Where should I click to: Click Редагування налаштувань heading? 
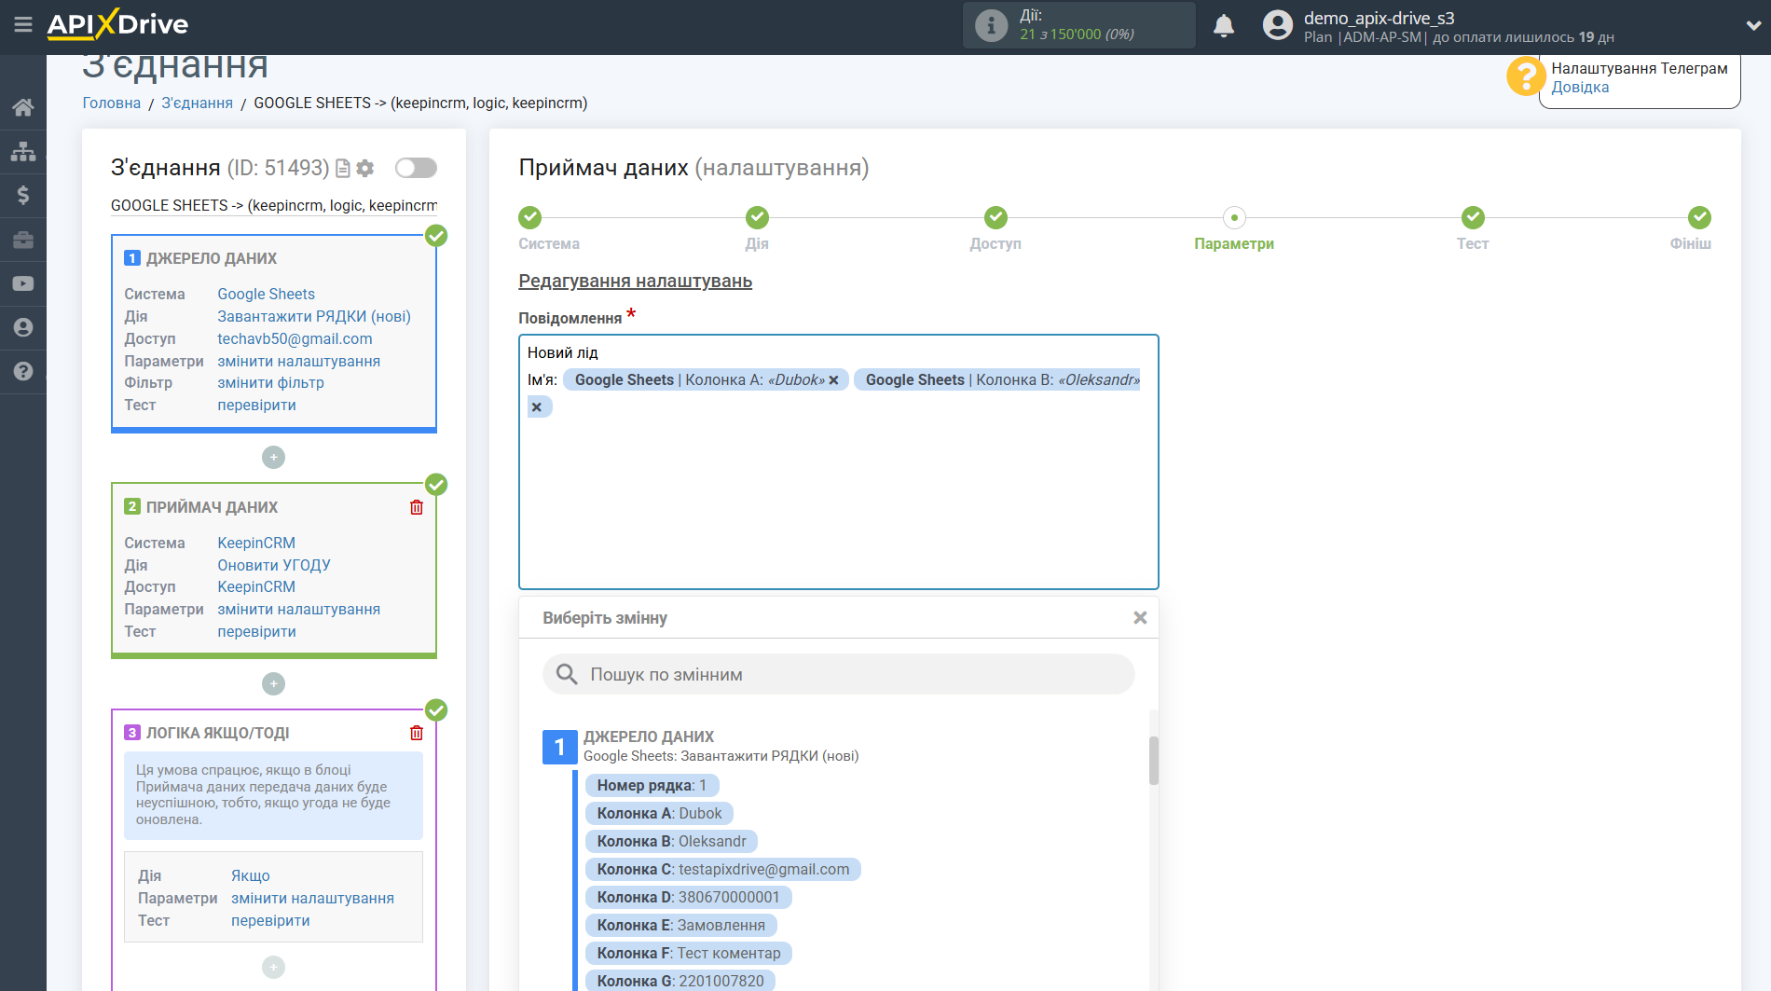635,281
